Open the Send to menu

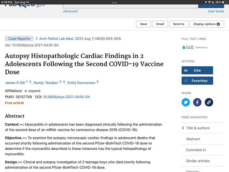[179, 24]
